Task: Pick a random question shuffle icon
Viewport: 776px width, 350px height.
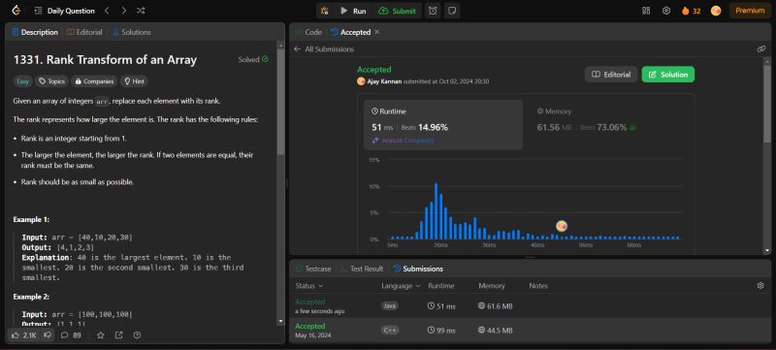Action: tap(141, 11)
